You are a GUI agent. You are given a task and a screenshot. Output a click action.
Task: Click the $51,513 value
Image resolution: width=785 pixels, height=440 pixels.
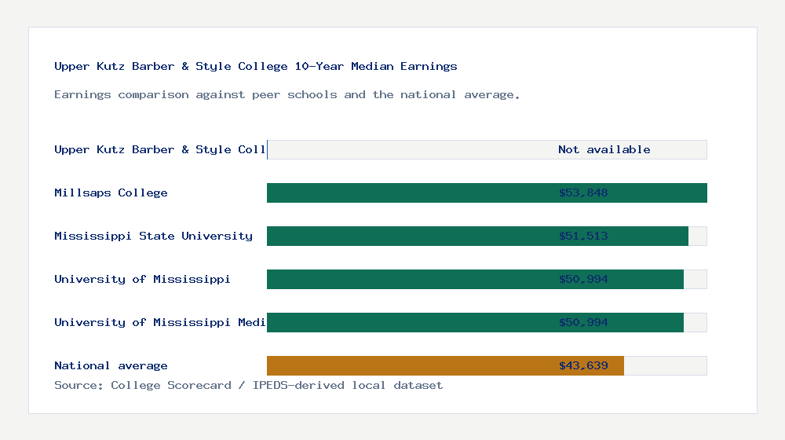(x=583, y=236)
